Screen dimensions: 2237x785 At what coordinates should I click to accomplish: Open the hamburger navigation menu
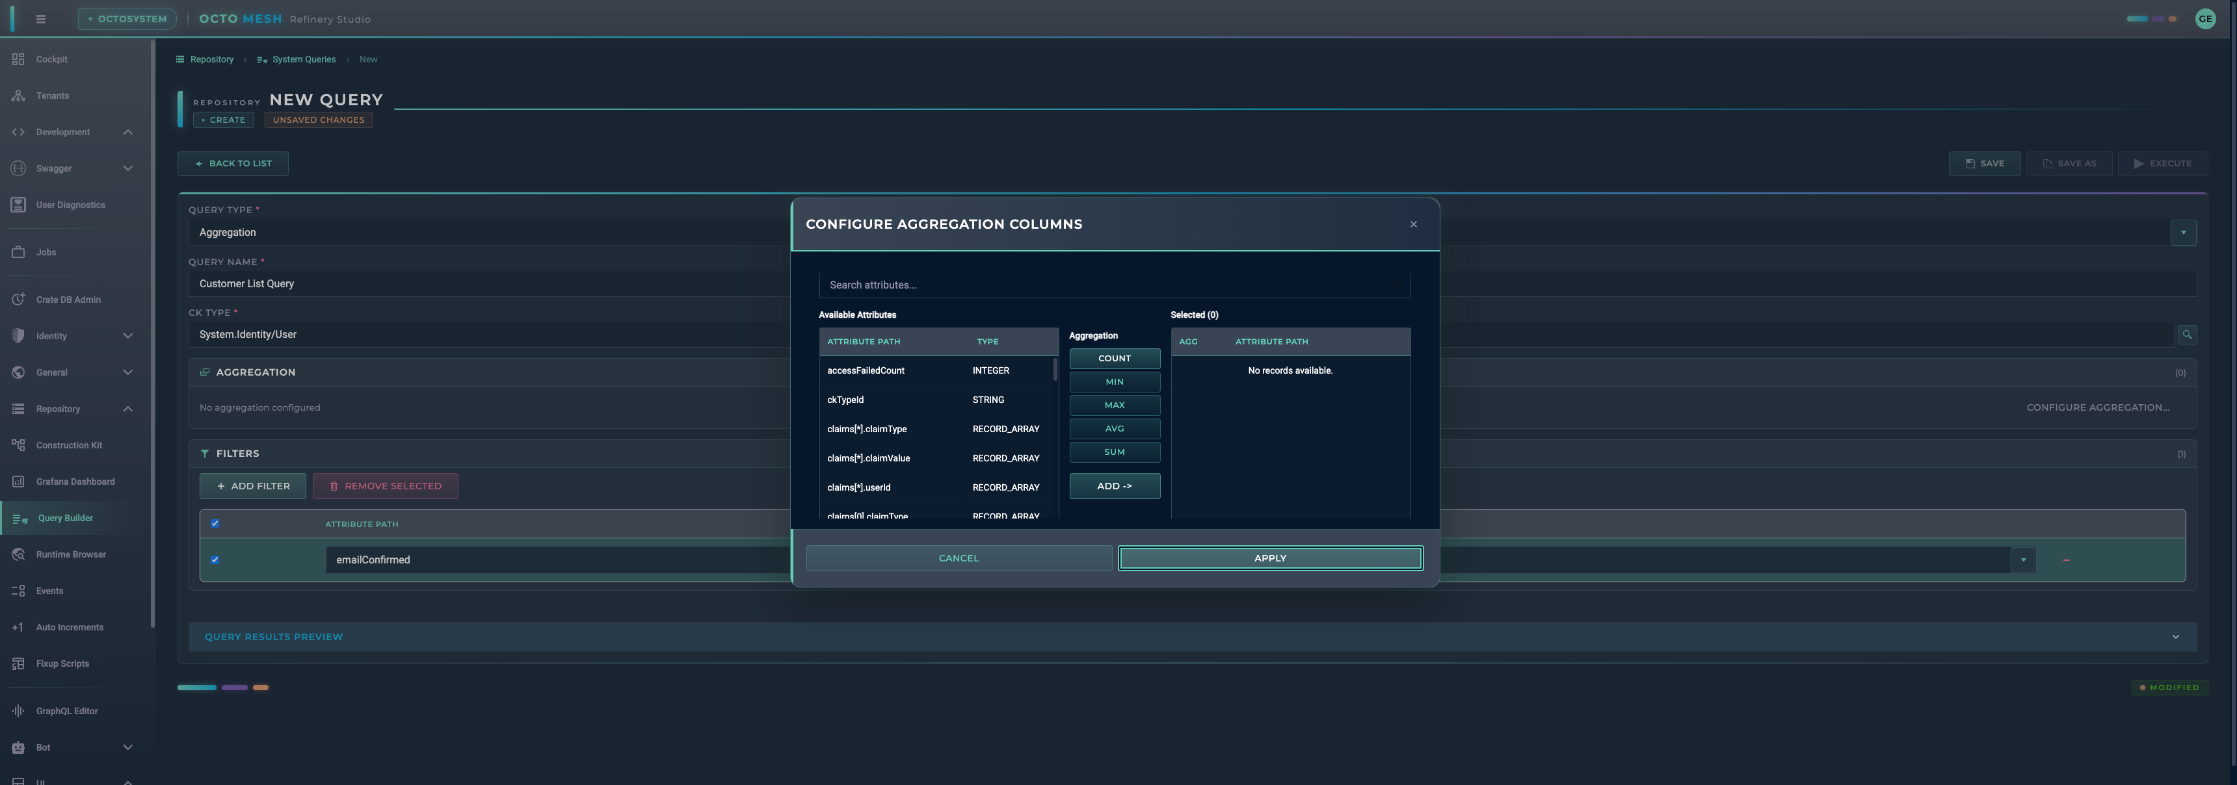click(x=40, y=18)
